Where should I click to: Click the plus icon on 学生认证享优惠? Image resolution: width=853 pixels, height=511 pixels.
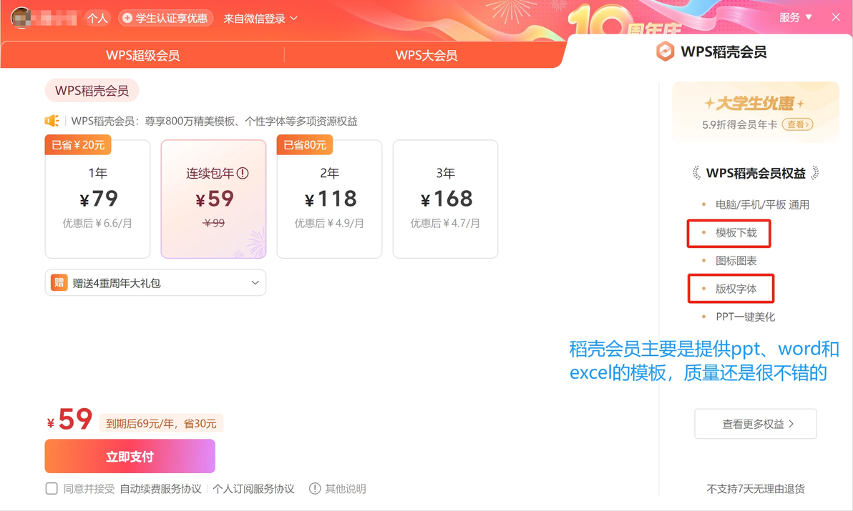127,19
